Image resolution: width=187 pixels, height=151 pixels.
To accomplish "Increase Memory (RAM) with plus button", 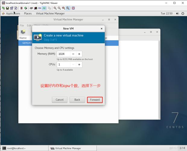I will [79, 54].
